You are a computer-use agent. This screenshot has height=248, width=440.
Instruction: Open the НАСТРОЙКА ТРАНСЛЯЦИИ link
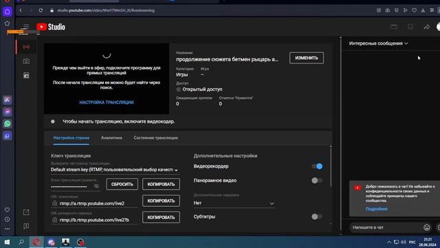click(107, 103)
